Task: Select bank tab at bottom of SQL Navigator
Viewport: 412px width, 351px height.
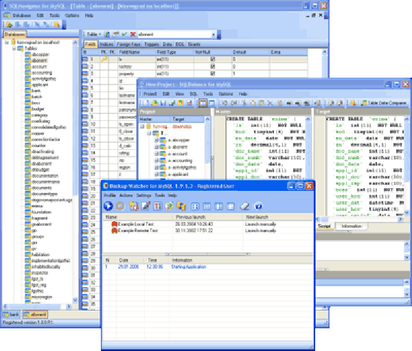Action: coord(11,314)
